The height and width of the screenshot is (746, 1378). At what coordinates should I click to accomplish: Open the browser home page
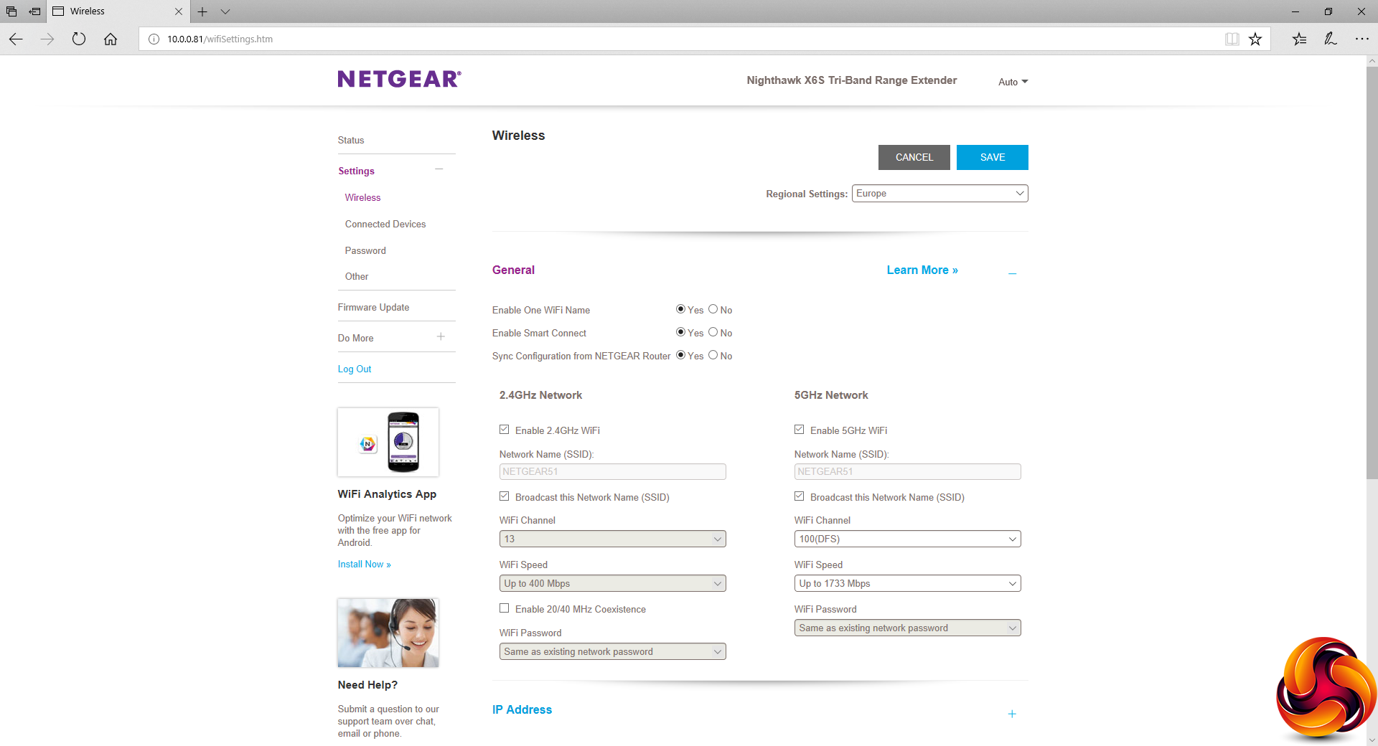pyautogui.click(x=111, y=39)
